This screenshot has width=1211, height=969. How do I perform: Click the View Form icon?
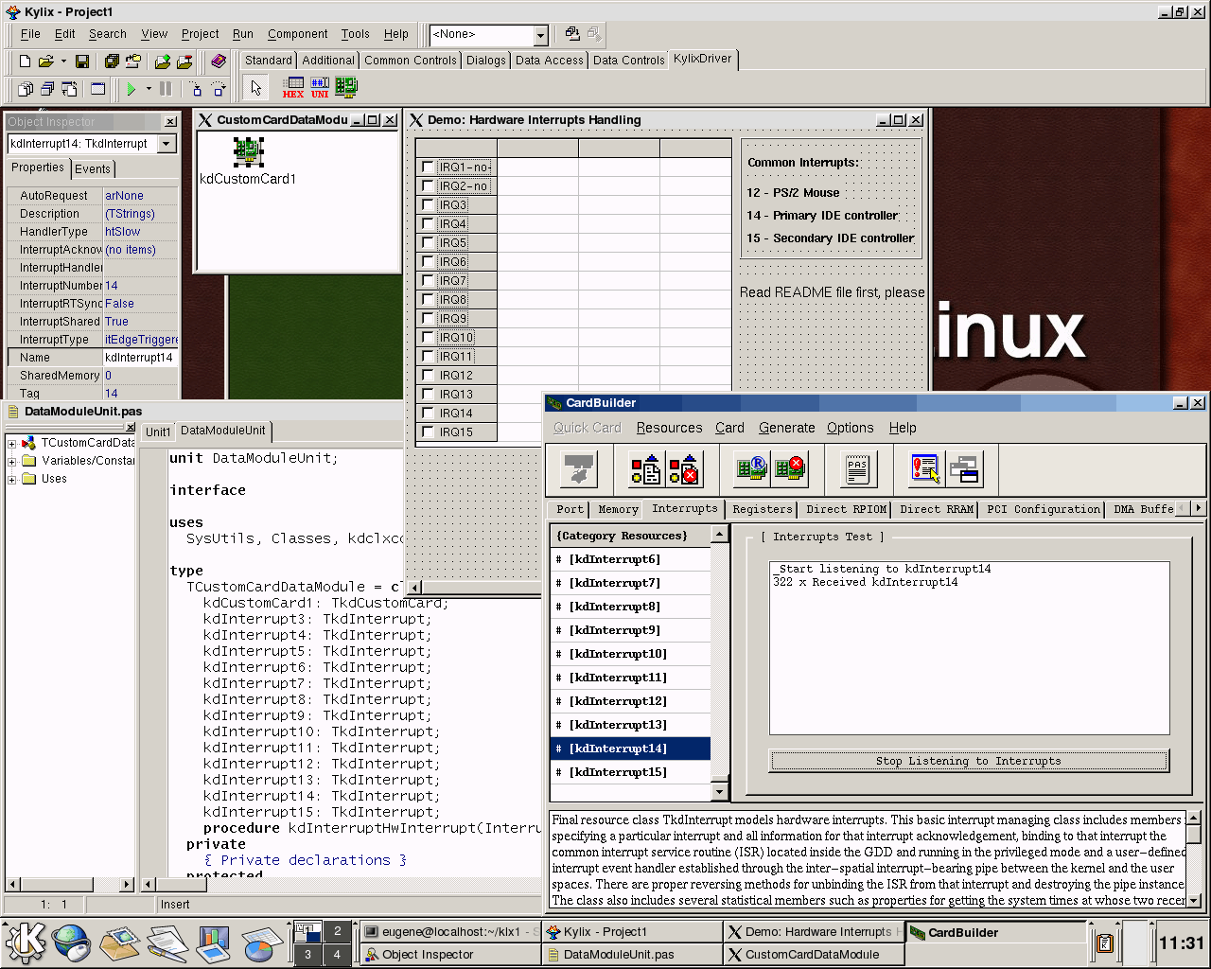click(47, 89)
